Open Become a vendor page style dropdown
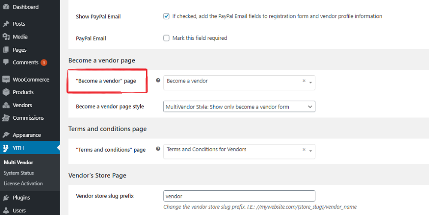The image size is (429, 215). [239, 106]
